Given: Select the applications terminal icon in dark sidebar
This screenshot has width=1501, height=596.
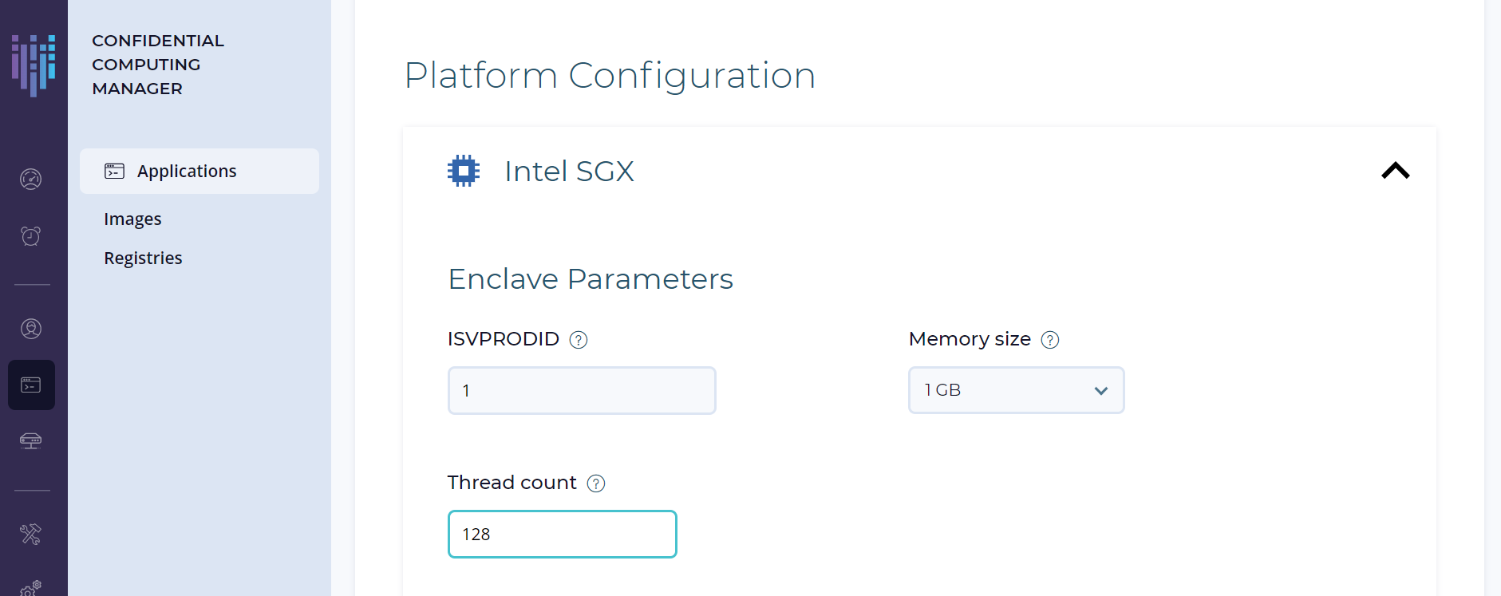Looking at the screenshot, I should point(31,385).
